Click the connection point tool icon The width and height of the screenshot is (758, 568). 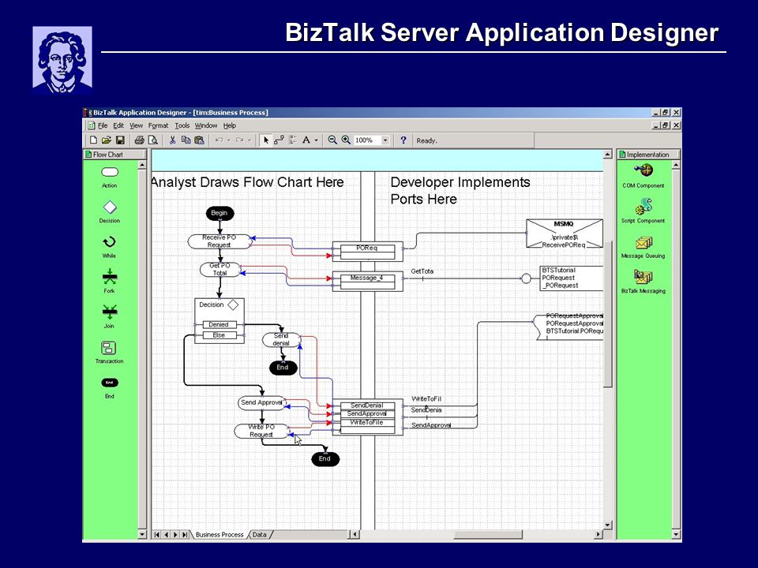click(x=292, y=140)
